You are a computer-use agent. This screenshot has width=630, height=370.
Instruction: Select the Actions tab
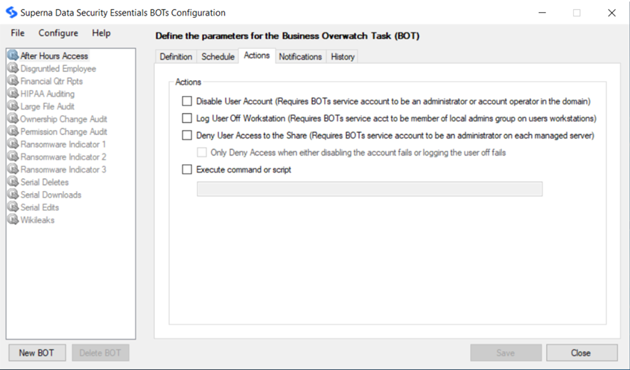tap(257, 55)
